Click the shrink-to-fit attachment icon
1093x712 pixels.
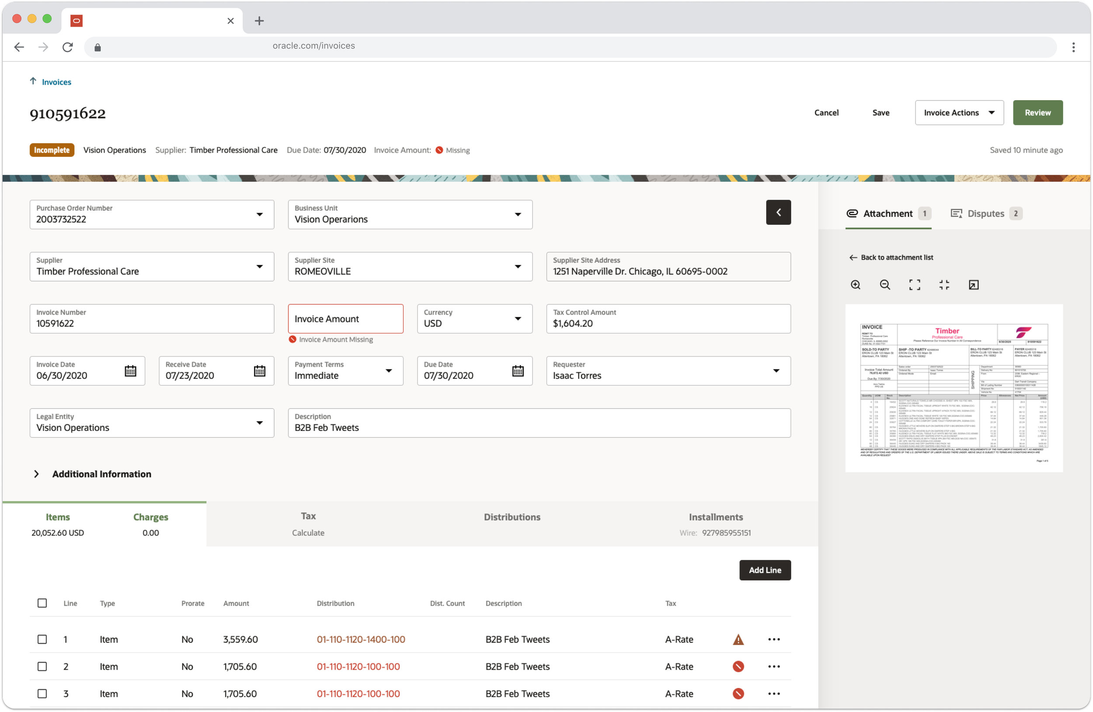[x=944, y=285]
